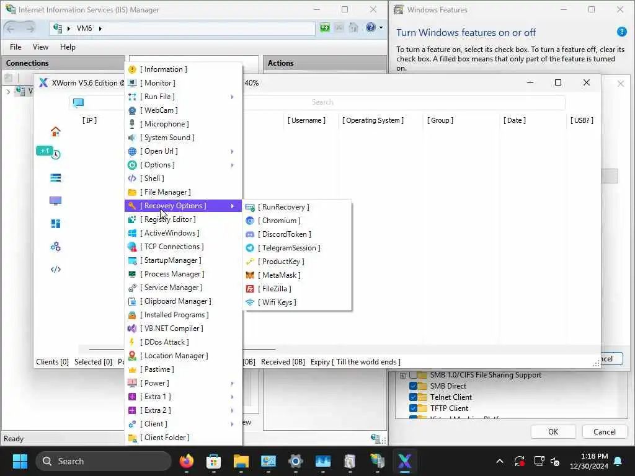Screen dimensions: 635x476
Task: Open the IIS Manager View menu
Action: pos(40,47)
